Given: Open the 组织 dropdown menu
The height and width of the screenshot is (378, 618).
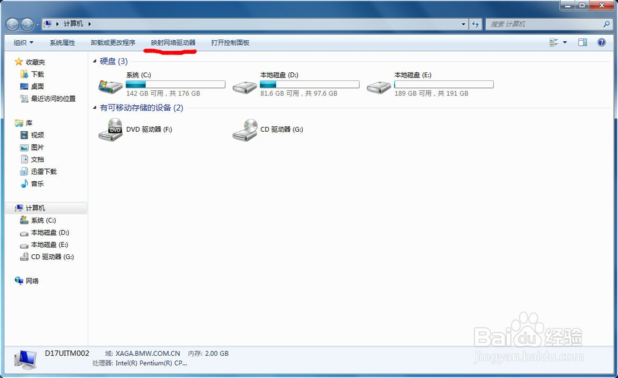Looking at the screenshot, I should (22, 42).
